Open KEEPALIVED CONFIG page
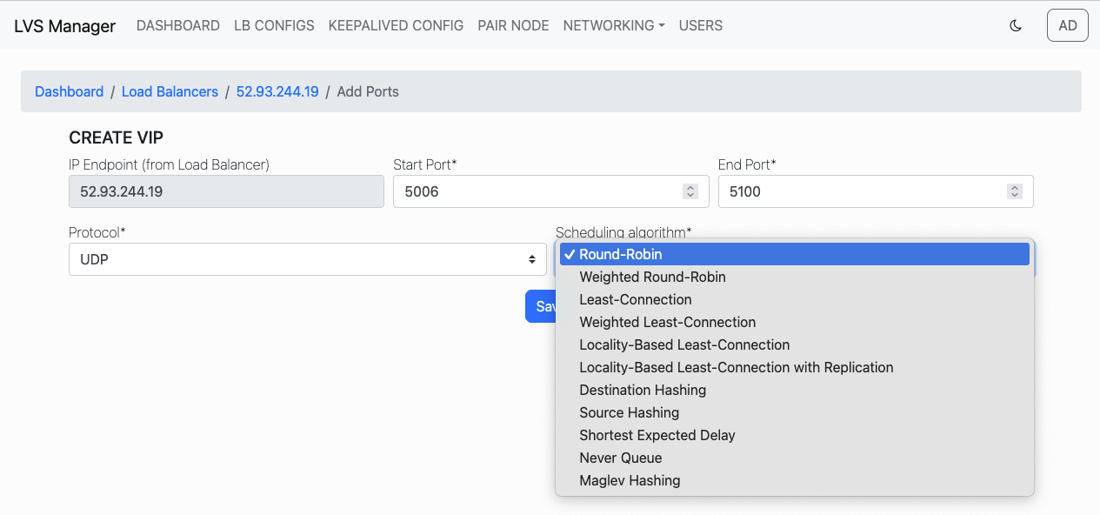Screen dimensions: 1100x515 pos(396,25)
